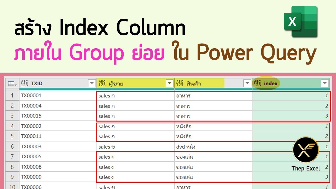Click cell TX00001
Image resolution: width=336 pixels, height=189 pixels.
click(58, 96)
